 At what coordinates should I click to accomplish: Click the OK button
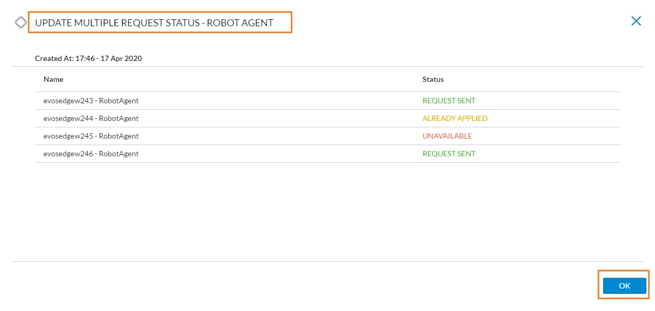pos(624,286)
